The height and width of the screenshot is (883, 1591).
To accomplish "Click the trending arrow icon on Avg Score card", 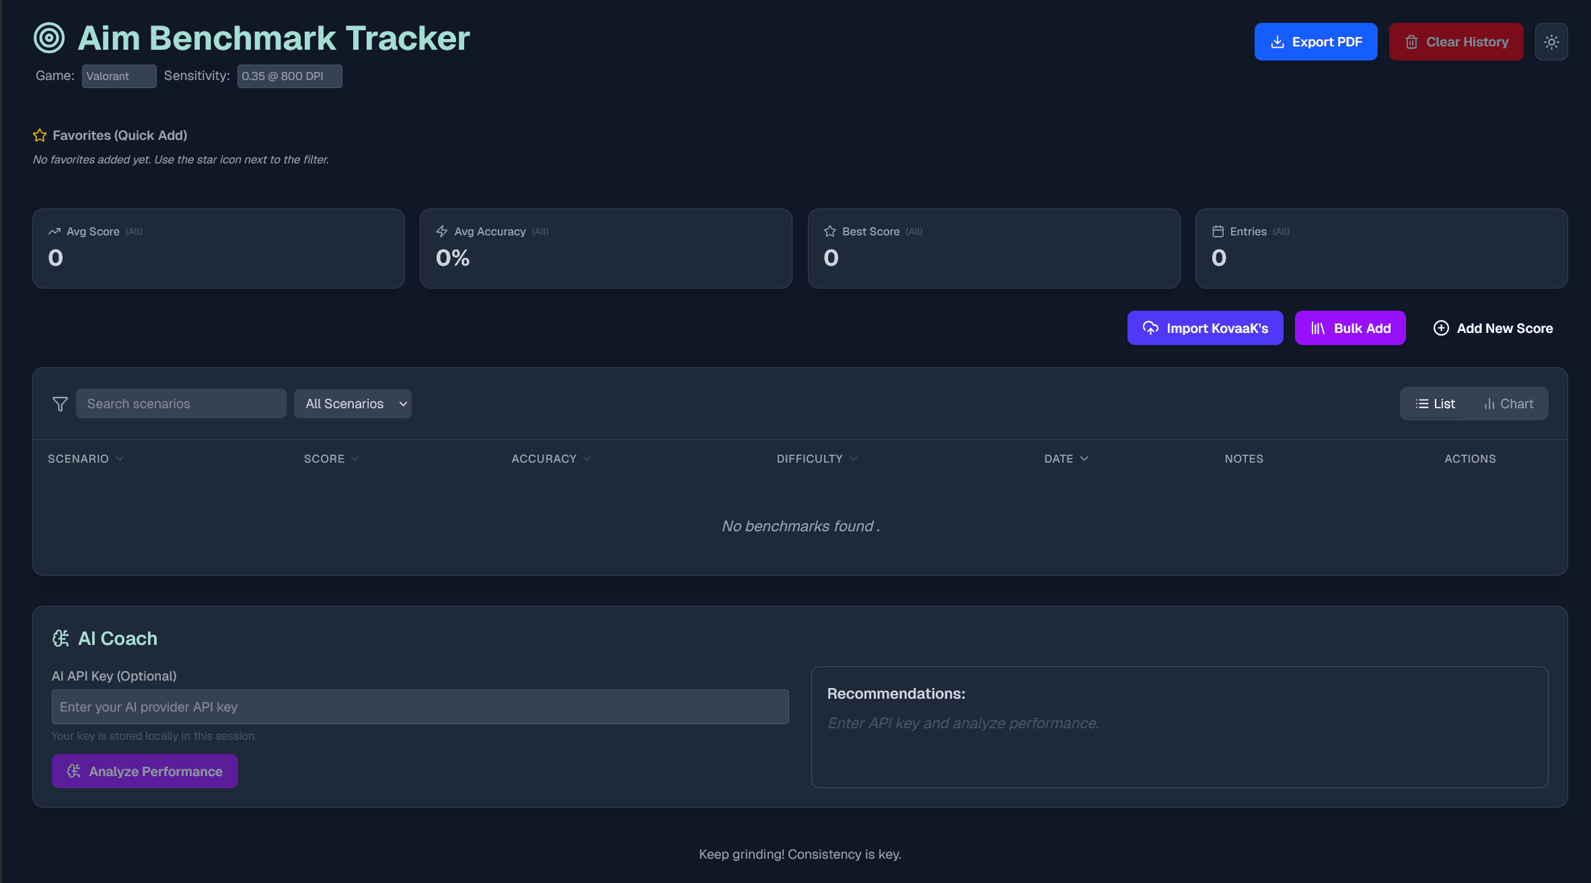I will click(x=54, y=231).
